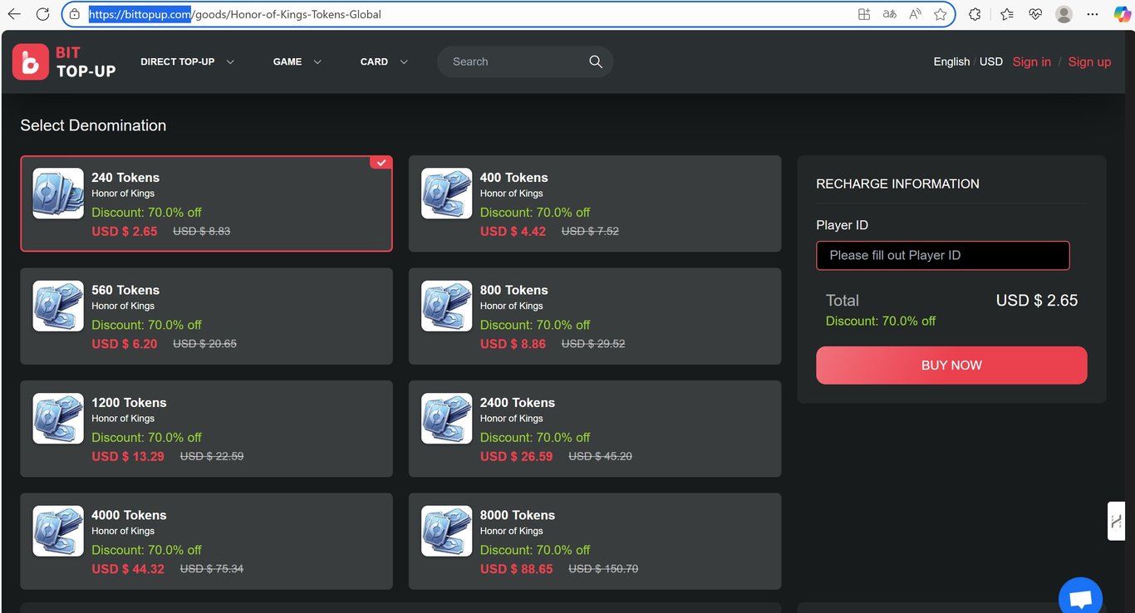Image resolution: width=1135 pixels, height=613 pixels.
Task: Open the browser apps grid icon
Action: 864,14
